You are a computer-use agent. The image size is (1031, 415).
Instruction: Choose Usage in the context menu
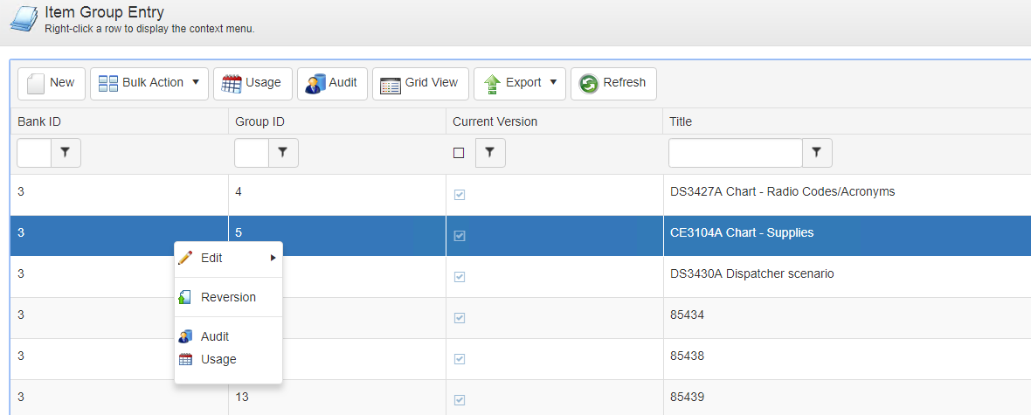point(218,359)
